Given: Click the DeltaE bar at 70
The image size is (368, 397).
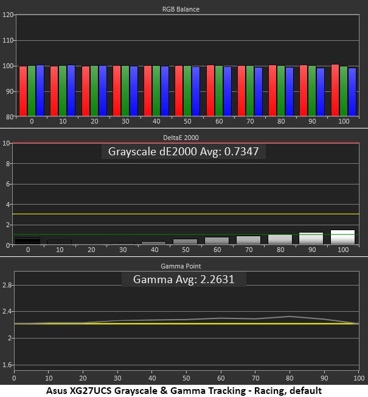Looking at the screenshot, I should [248, 241].
